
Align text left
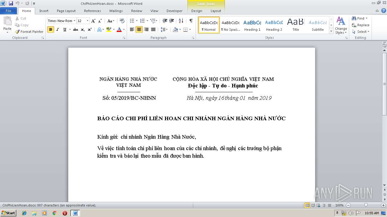point(132,30)
